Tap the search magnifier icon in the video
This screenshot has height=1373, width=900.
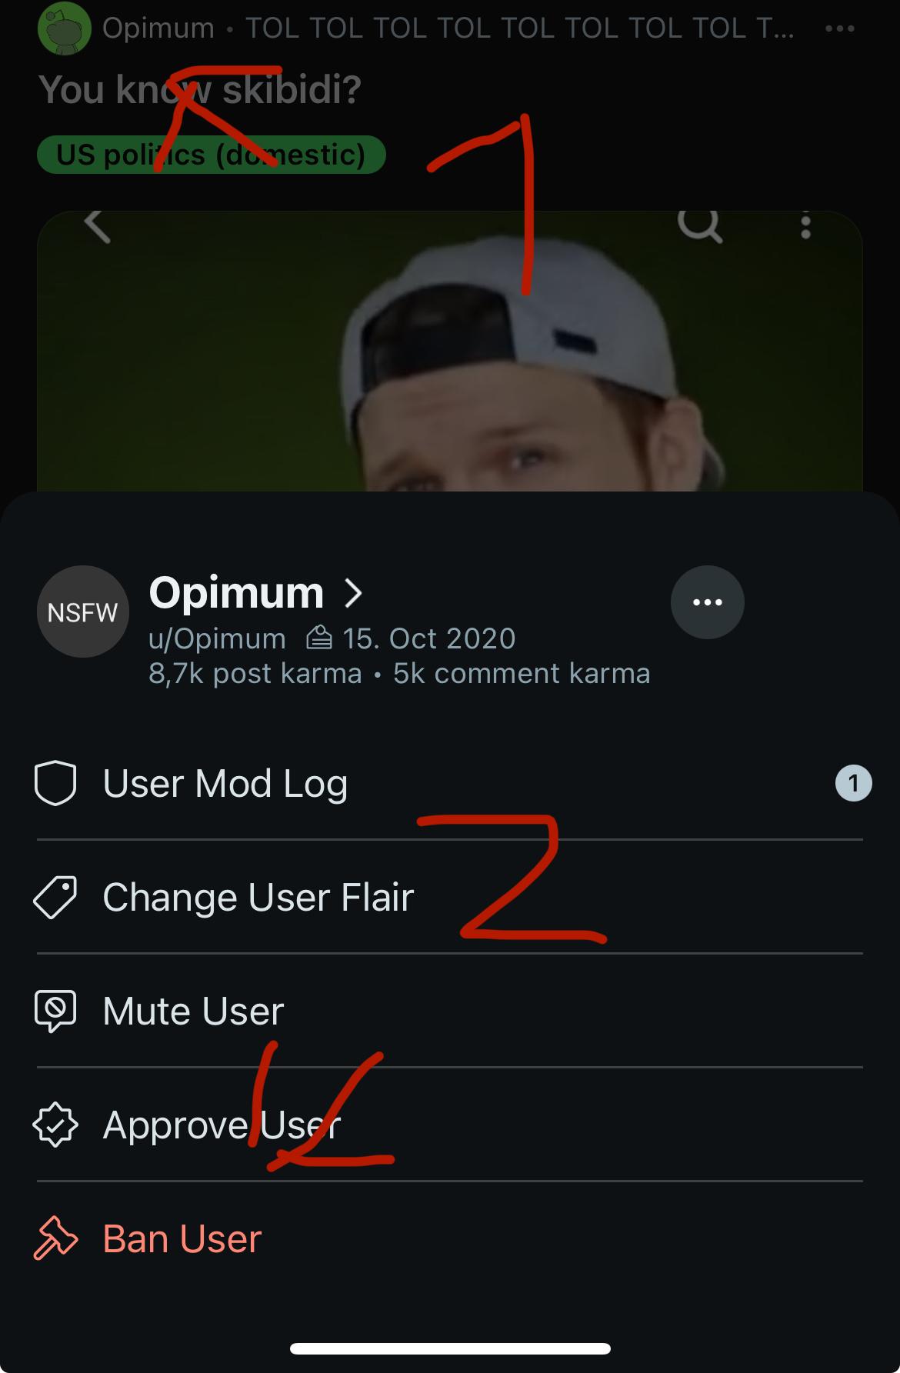699,225
